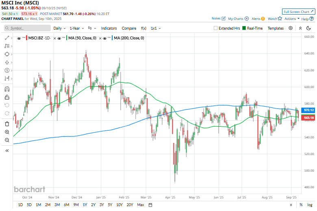Collapse the drawing tools sidebar

click(x=7, y=151)
